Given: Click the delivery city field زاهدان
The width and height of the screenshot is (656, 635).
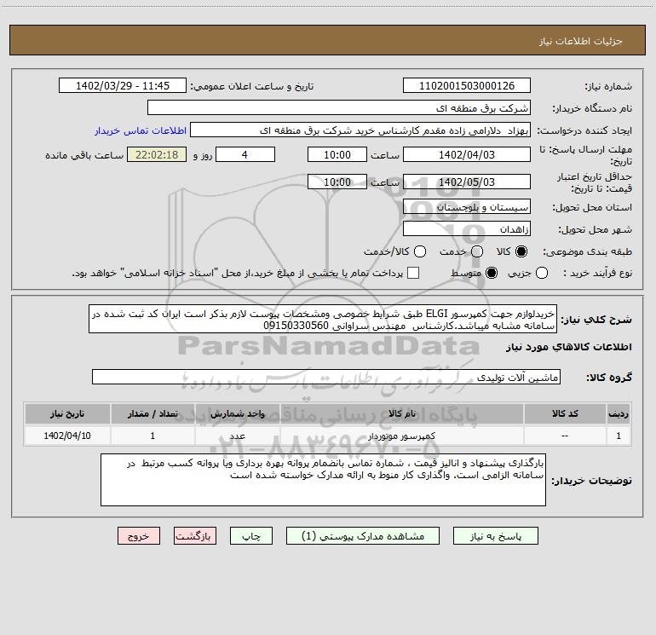Looking at the screenshot, I should (467, 229).
